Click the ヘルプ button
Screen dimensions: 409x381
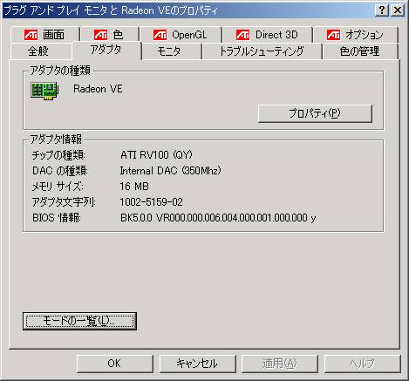pos(362,364)
